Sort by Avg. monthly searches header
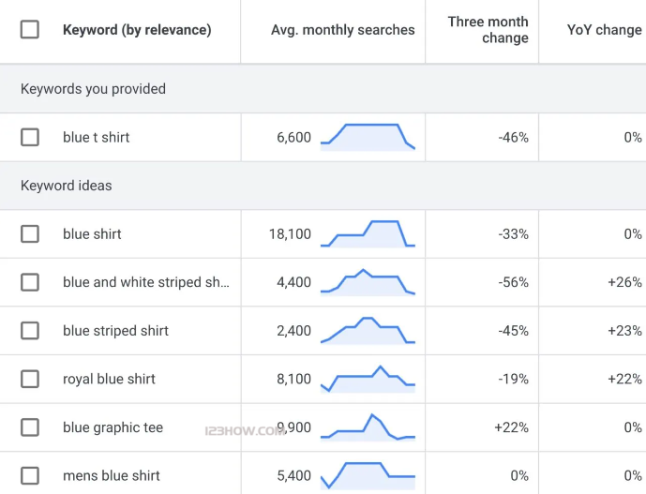The height and width of the screenshot is (494, 646). point(342,30)
